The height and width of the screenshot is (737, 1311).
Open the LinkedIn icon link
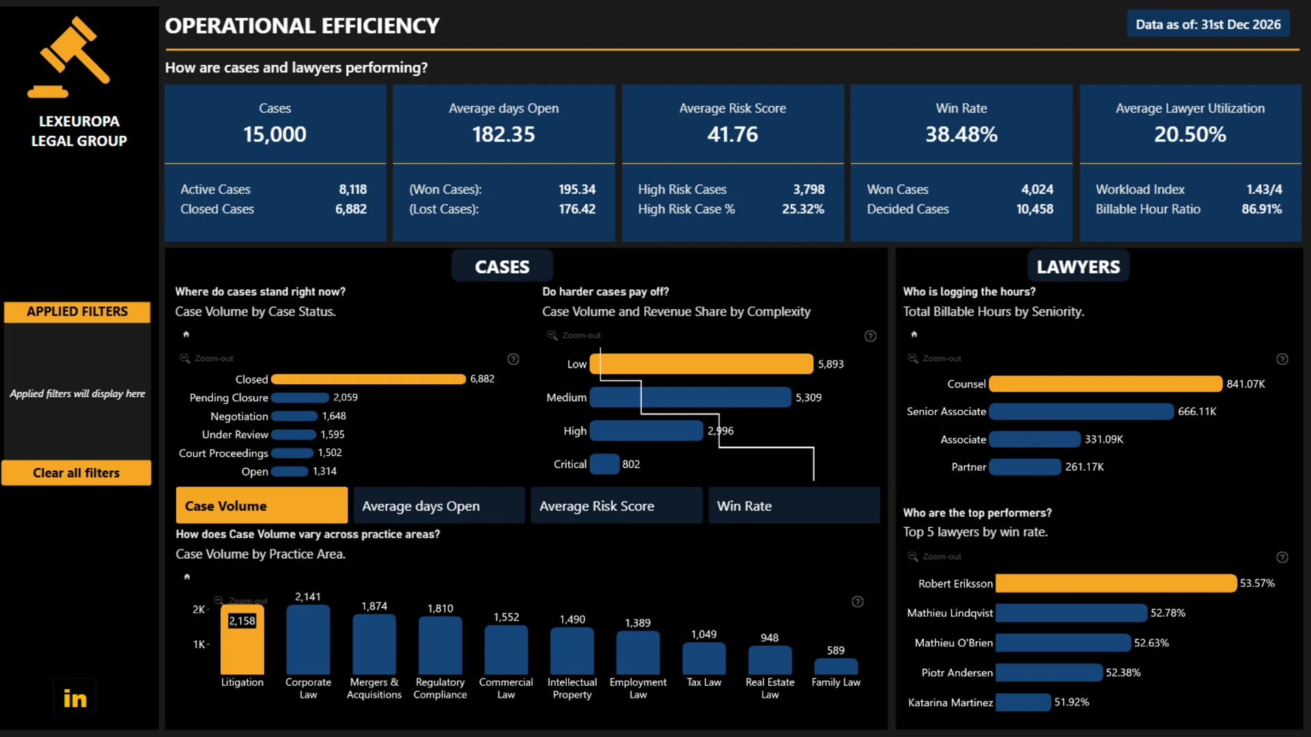pyautogui.click(x=74, y=697)
